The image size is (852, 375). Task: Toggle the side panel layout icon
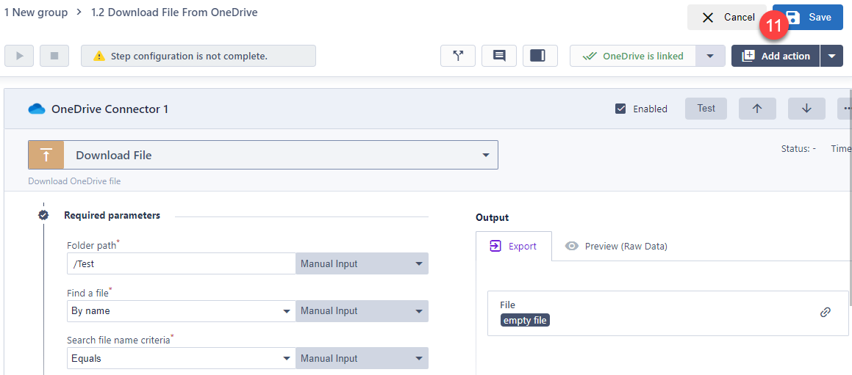click(x=537, y=56)
